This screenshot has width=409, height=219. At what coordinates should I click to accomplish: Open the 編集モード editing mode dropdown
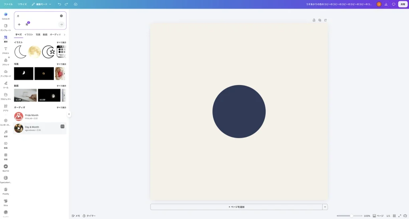pos(42,4)
